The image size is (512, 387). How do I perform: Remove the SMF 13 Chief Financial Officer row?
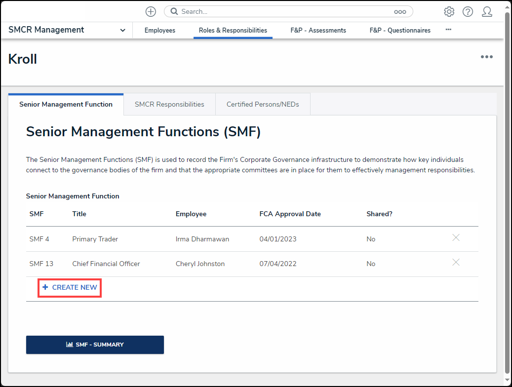click(x=456, y=263)
